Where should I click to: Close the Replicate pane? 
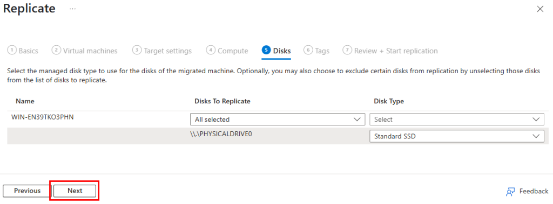540,9
